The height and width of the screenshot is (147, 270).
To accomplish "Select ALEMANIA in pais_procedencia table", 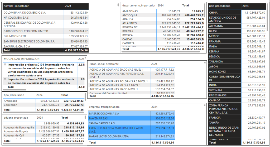I will pos(237,26).
